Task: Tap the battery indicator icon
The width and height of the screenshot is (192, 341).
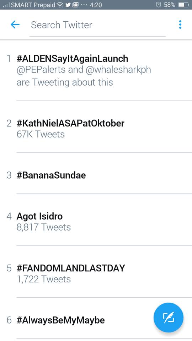Action: (x=183, y=5)
